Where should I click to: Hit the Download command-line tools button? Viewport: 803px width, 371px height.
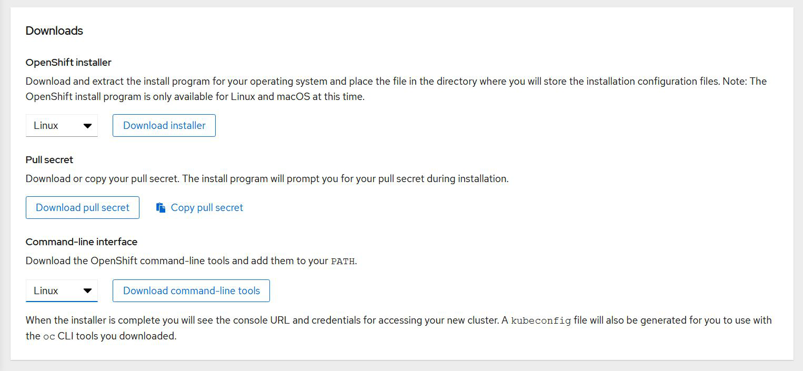(191, 291)
